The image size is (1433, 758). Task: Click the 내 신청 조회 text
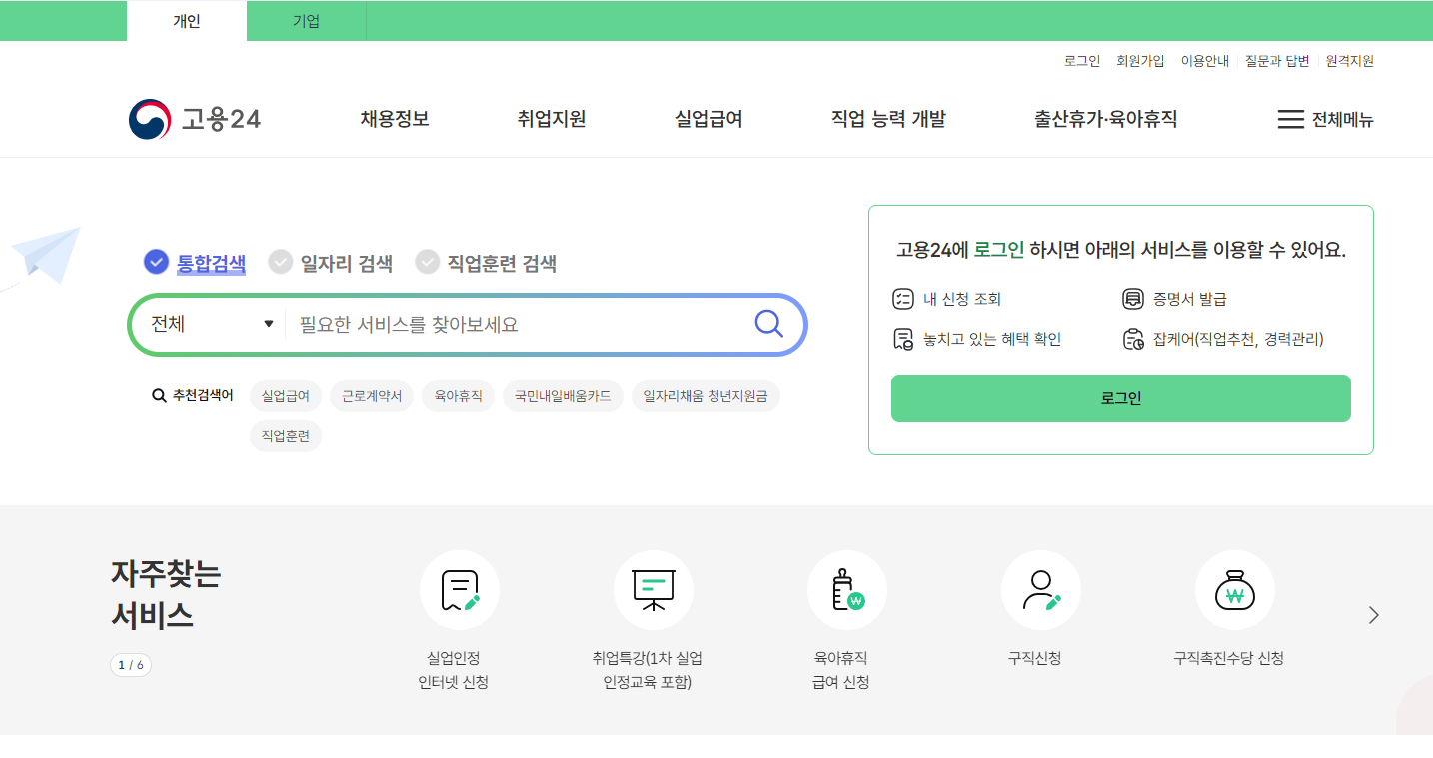pyautogui.click(x=962, y=299)
